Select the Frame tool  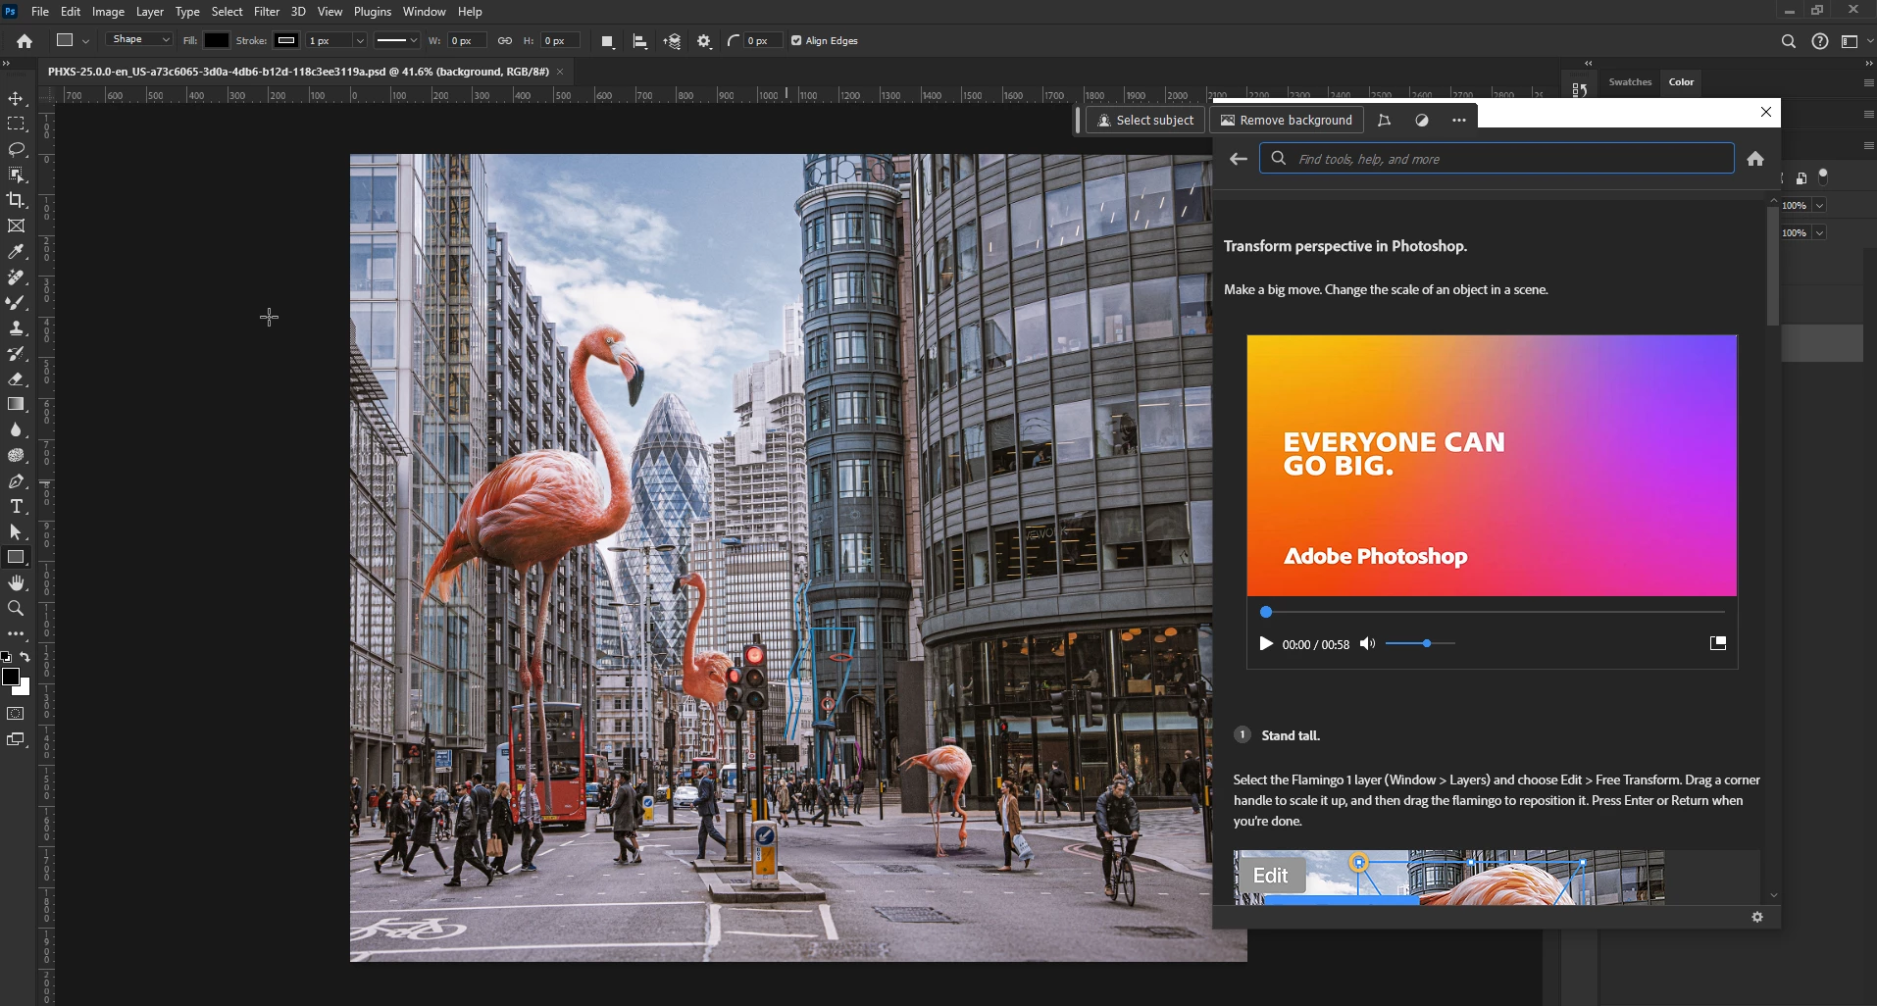16,226
